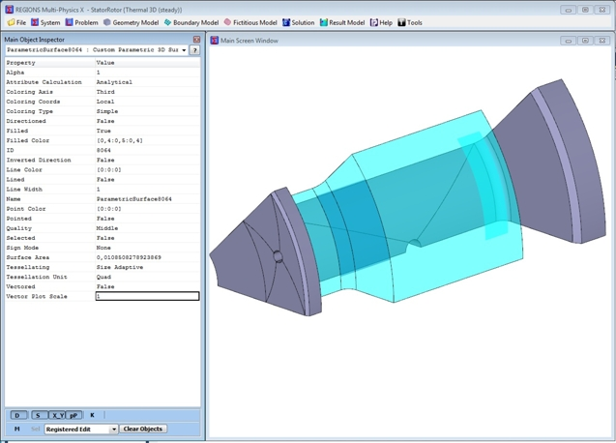Open the Tools menu
The image size is (616, 443).
(x=410, y=22)
